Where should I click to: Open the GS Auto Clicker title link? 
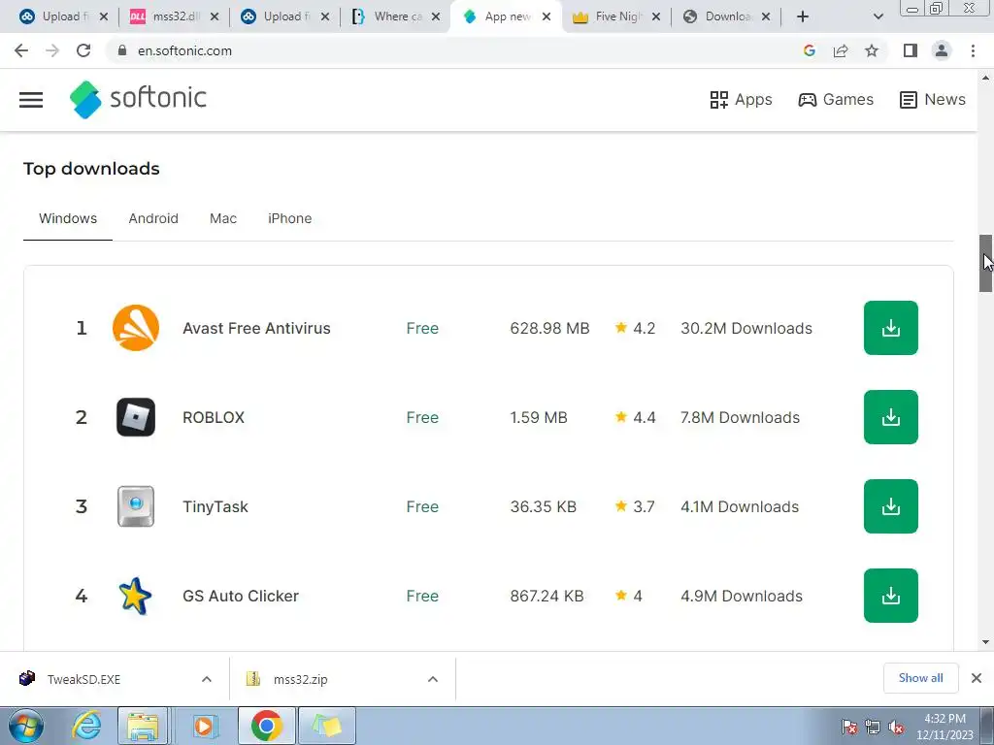241,597
